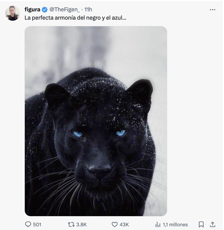
Task: Click the panther's nose in the photo
Action: click(100, 170)
